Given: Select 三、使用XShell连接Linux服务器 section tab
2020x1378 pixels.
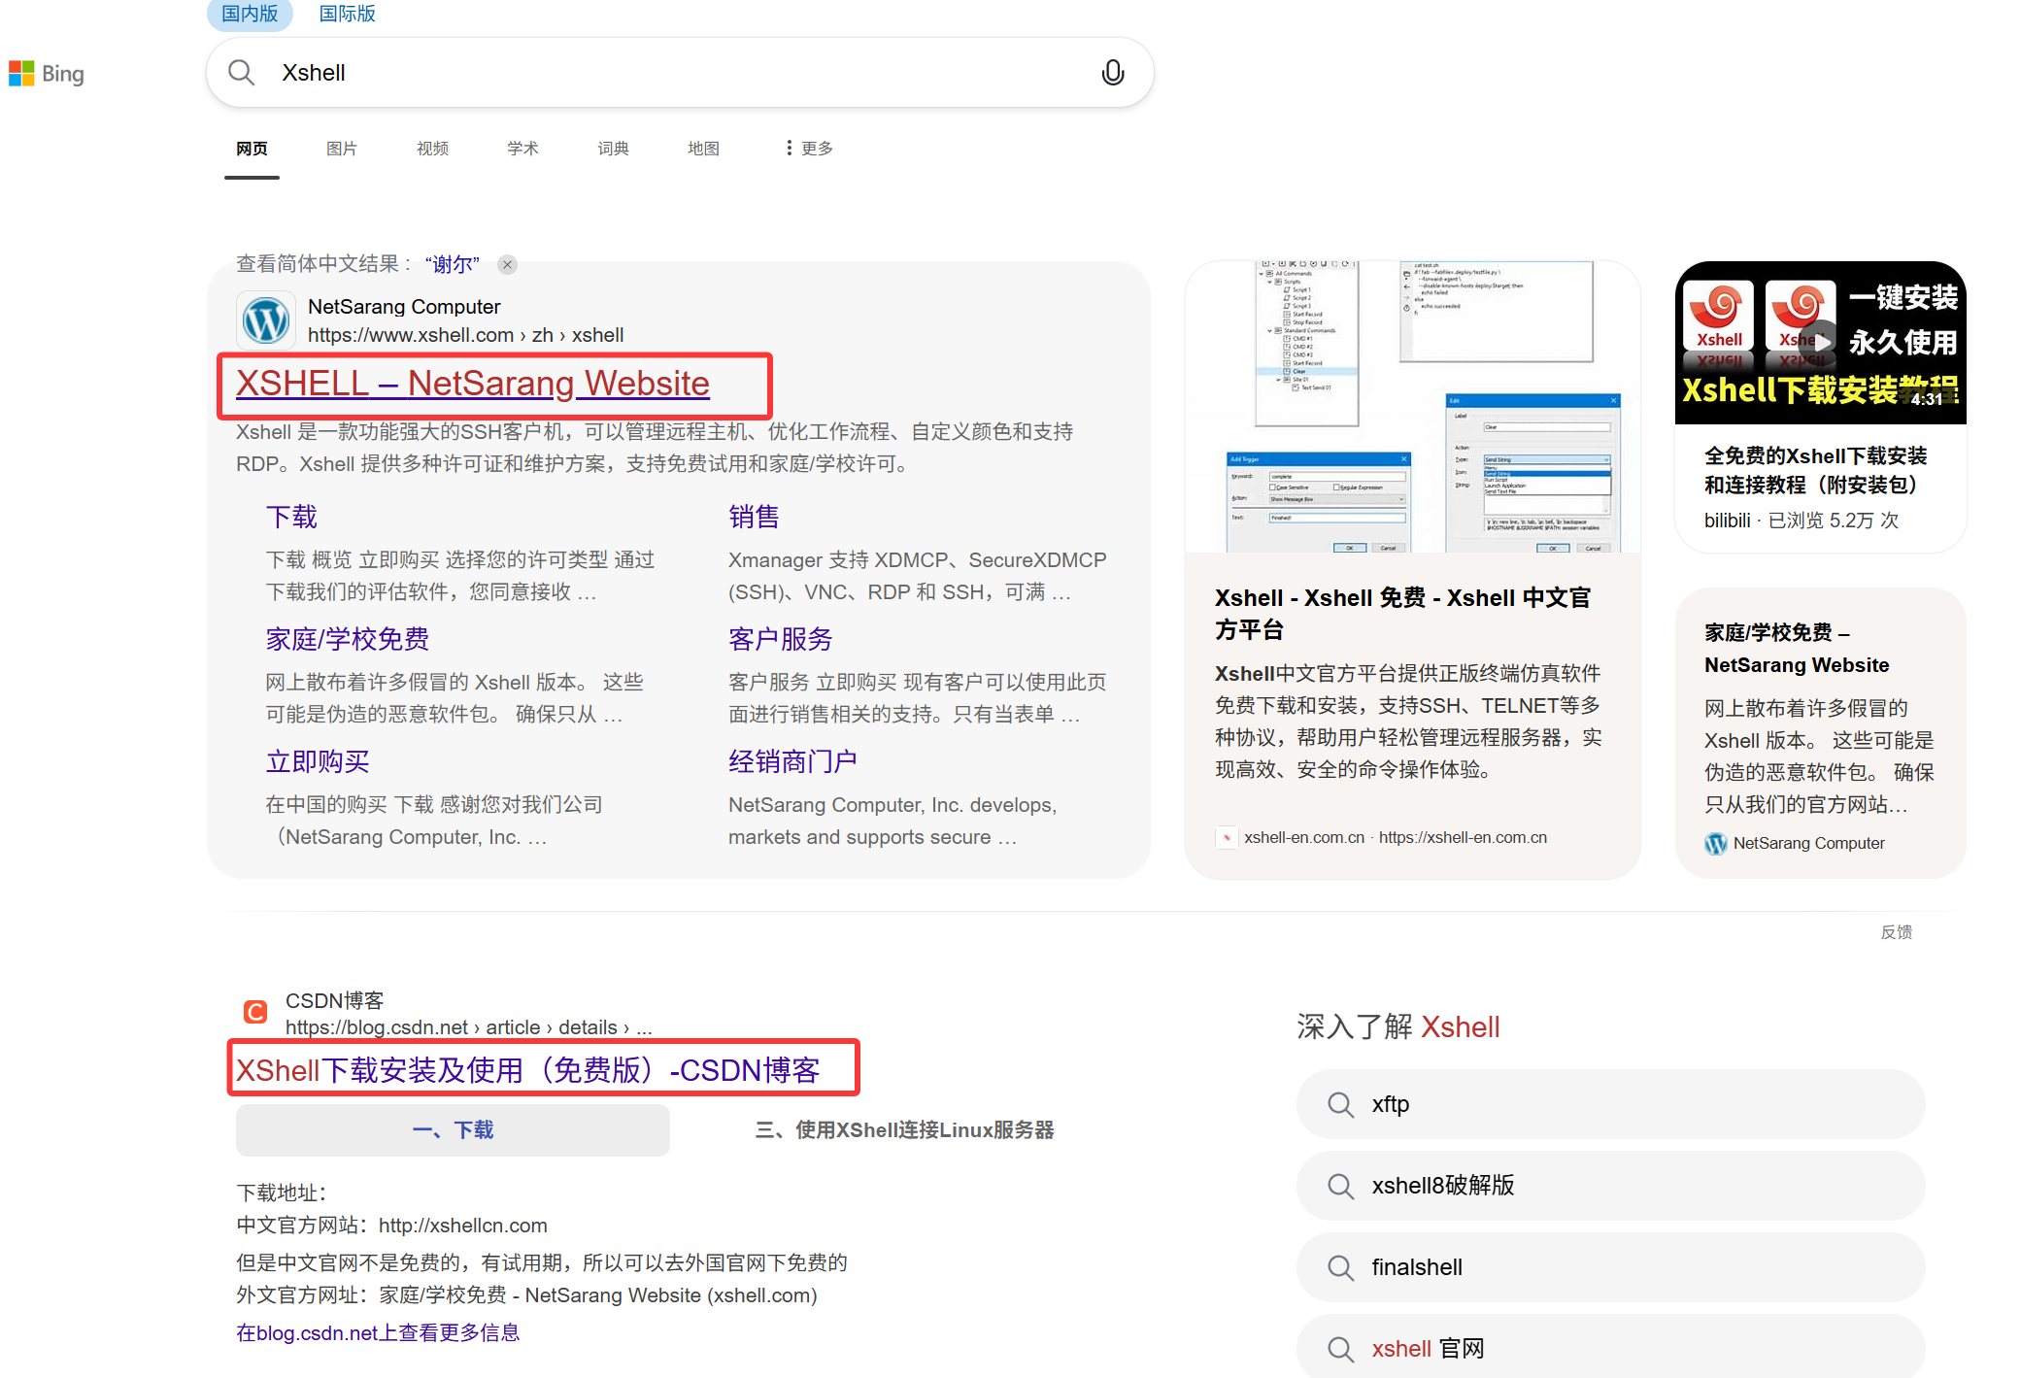Looking at the screenshot, I should [904, 1130].
